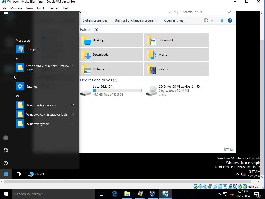Image resolution: width=265 pixels, height=199 pixels.
Task: Click the display indicator in VirtualBox status bar
Action: pos(225,187)
